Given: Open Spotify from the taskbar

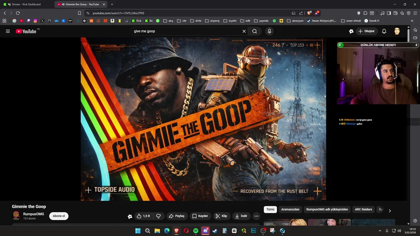Looking at the screenshot, I should [196, 231].
